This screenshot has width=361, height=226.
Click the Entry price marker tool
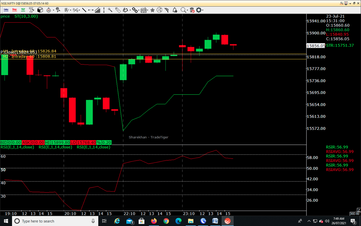[x=6, y=10]
